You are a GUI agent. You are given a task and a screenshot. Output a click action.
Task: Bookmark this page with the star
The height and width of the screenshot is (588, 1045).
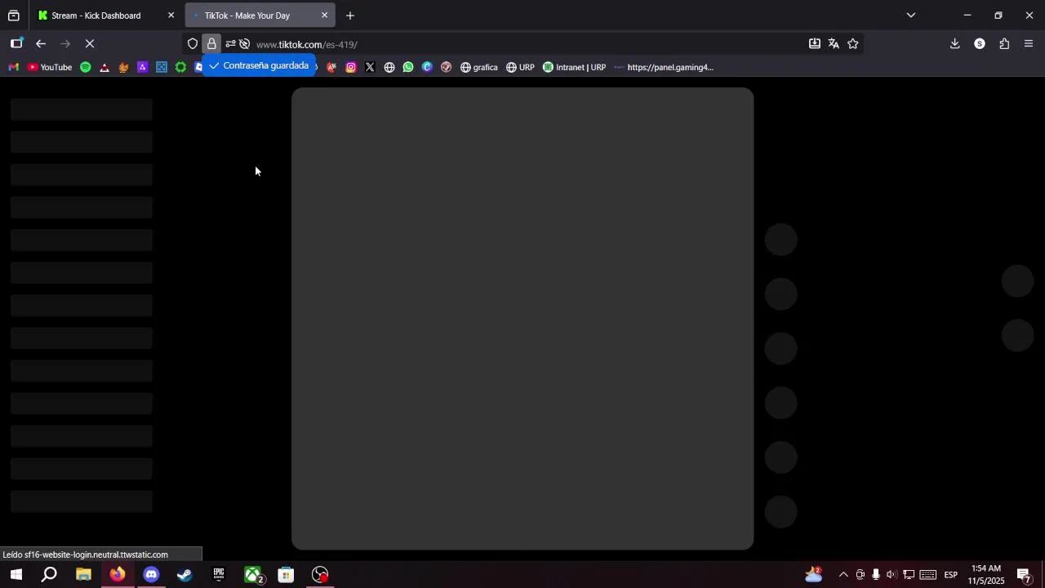[x=853, y=44]
